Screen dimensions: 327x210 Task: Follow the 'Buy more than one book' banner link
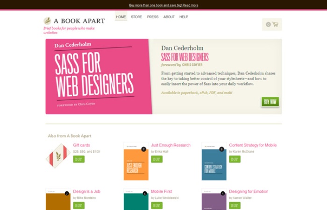tap(163, 5)
